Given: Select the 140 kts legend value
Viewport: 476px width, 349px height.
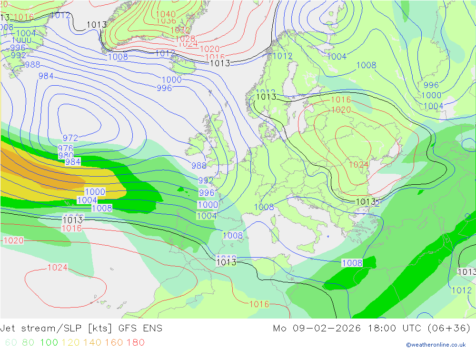Looking at the screenshot, I should 92,343.
